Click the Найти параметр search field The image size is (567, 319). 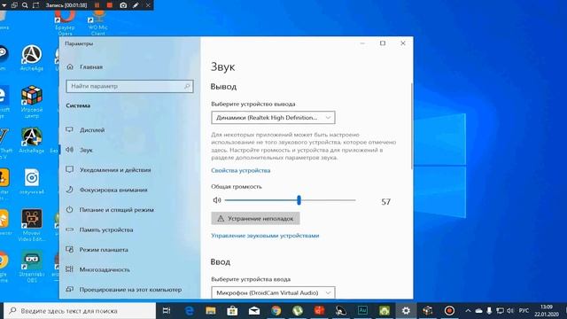(x=129, y=86)
